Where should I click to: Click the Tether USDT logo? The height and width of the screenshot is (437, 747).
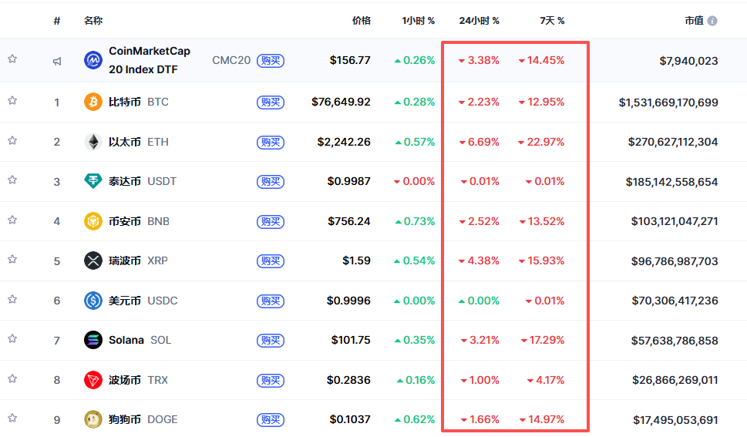click(x=93, y=182)
